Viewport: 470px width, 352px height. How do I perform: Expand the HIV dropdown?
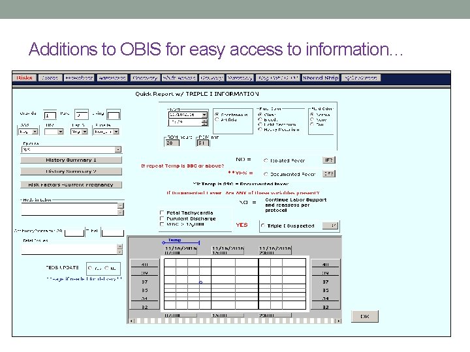pos(61,132)
